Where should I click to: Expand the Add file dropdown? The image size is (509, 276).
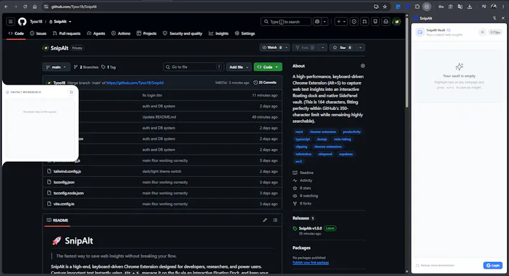[239, 67]
